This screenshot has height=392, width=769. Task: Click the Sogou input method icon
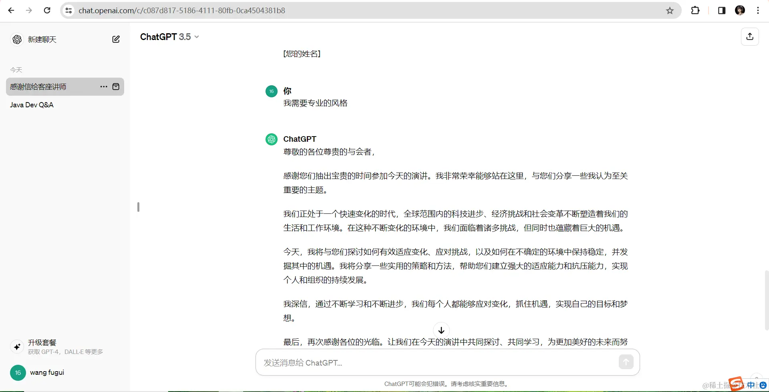736,384
